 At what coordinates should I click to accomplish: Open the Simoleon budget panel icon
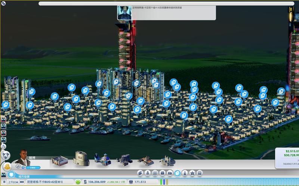[85, 182]
